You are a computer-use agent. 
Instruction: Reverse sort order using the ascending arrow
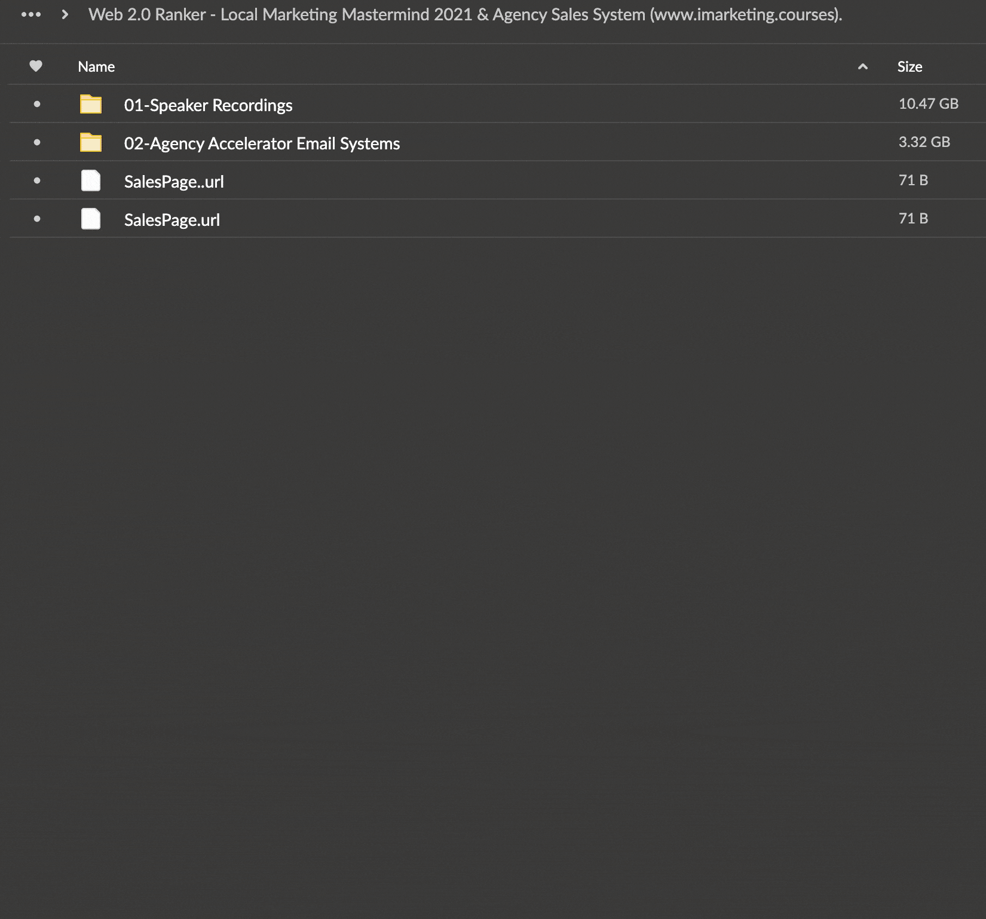point(862,67)
